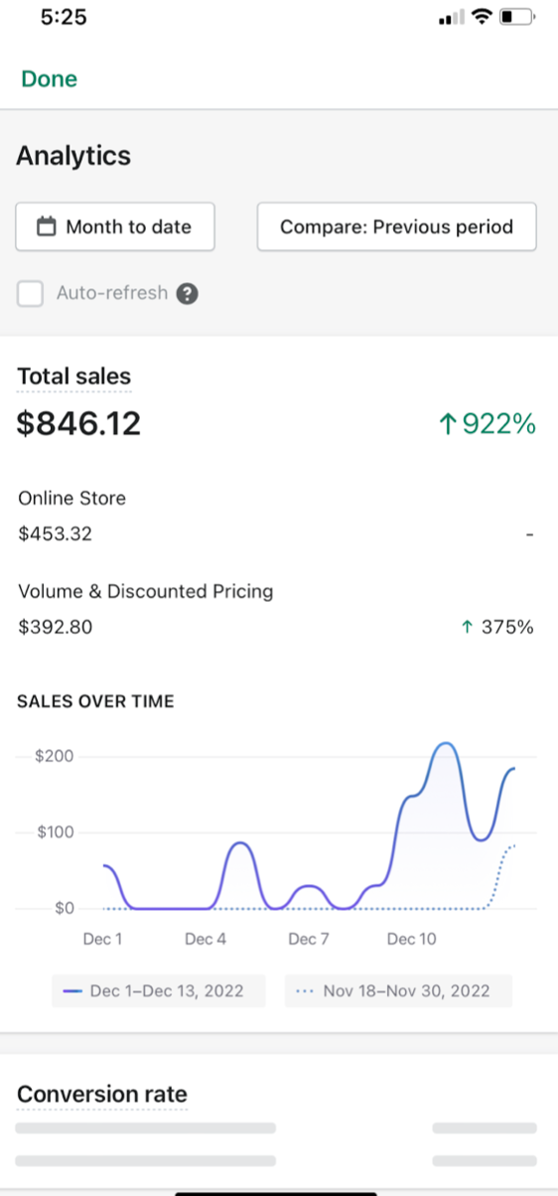Image resolution: width=558 pixels, height=1196 pixels.
Task: Toggle the Nov 18–Nov 30, 2022 legend series
Action: [398, 991]
